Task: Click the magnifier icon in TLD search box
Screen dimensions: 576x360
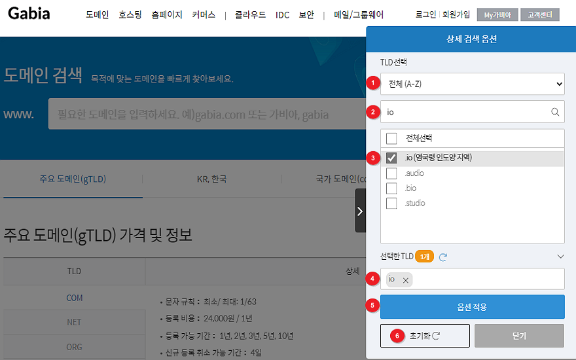Action: pos(555,112)
